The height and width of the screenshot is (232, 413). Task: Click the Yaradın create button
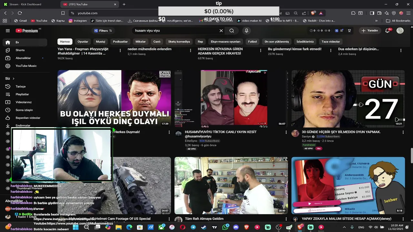coord(369,31)
